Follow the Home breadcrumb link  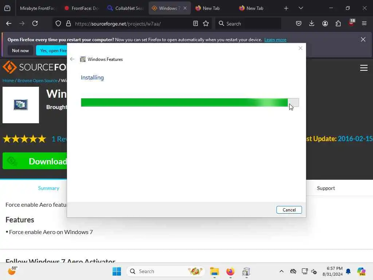point(8,81)
